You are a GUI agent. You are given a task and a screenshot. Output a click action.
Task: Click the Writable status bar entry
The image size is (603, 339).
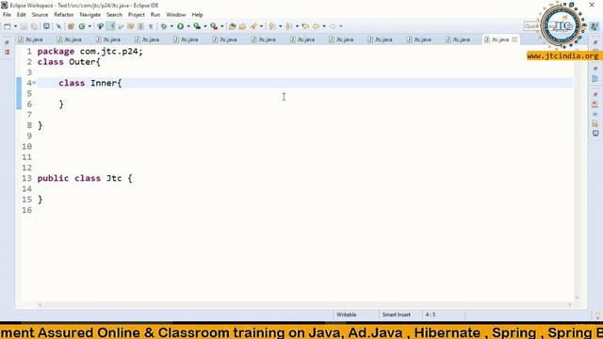(x=346, y=315)
